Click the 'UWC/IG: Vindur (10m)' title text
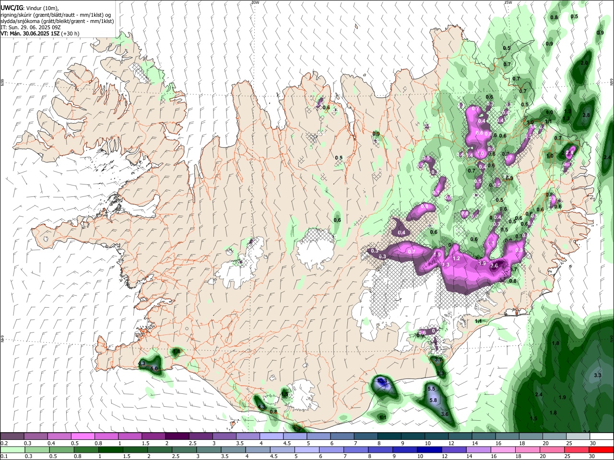This screenshot has height=460, width=614. 30,8
